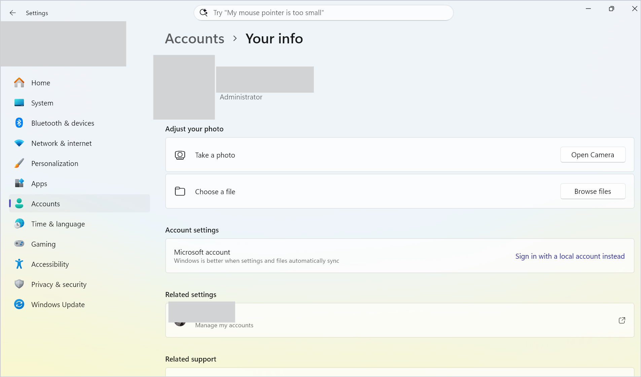The width and height of the screenshot is (641, 377).
Task: Click the Windows Update refresh icon
Action: pos(19,304)
